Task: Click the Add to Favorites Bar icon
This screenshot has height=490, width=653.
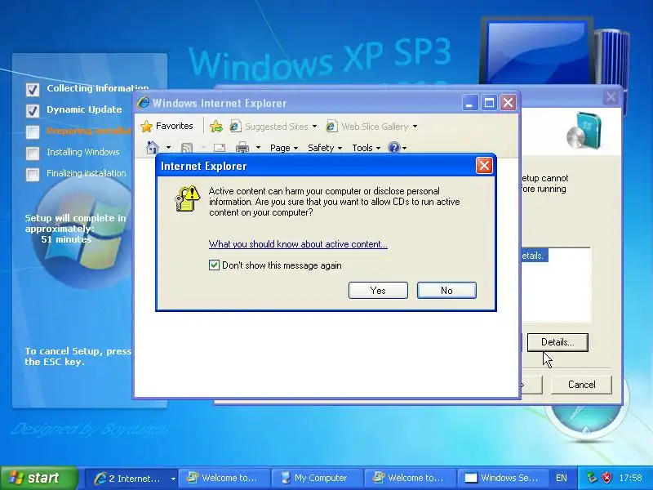Action: (216, 127)
